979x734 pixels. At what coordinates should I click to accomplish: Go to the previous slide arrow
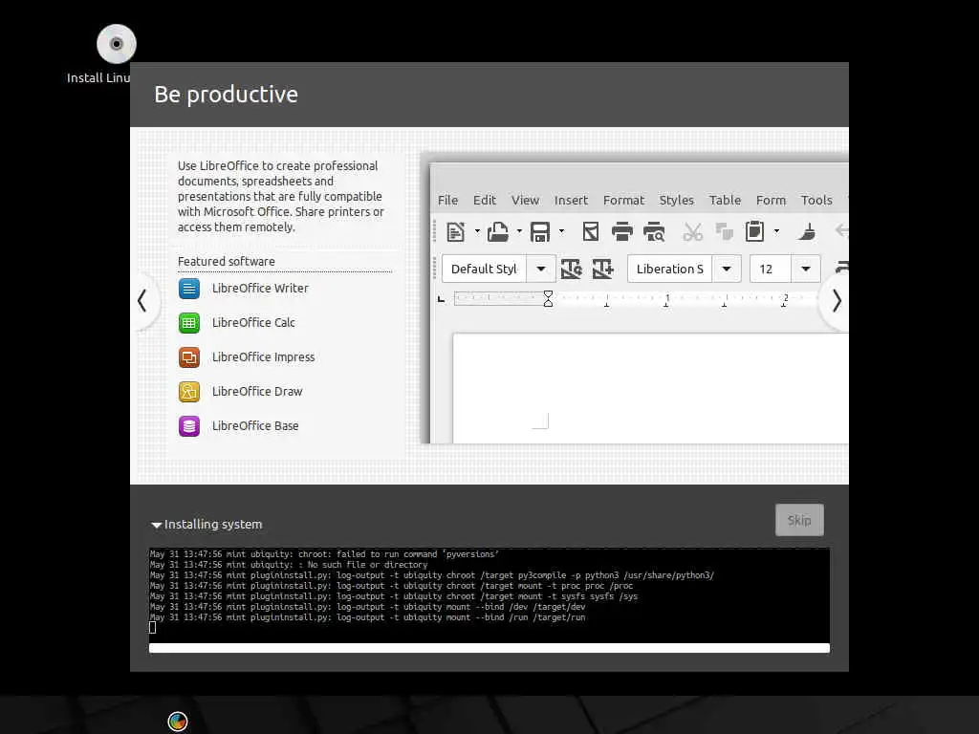click(x=142, y=301)
